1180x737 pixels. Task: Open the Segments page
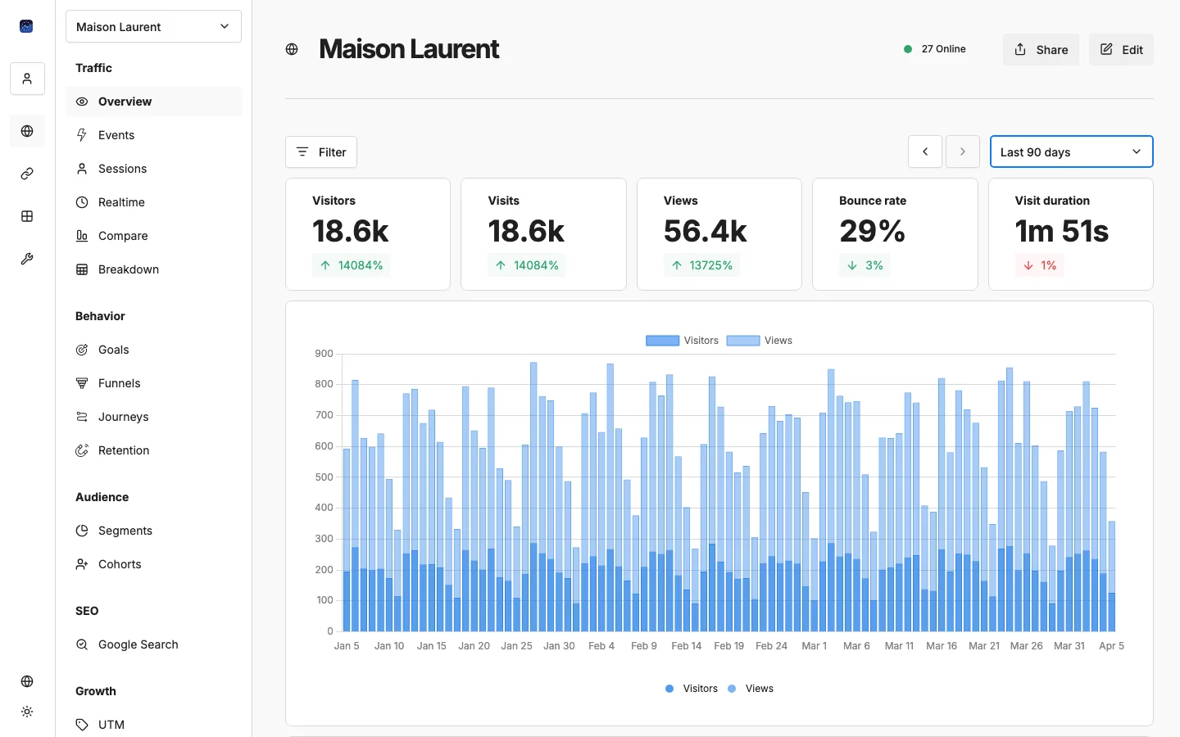point(153,531)
